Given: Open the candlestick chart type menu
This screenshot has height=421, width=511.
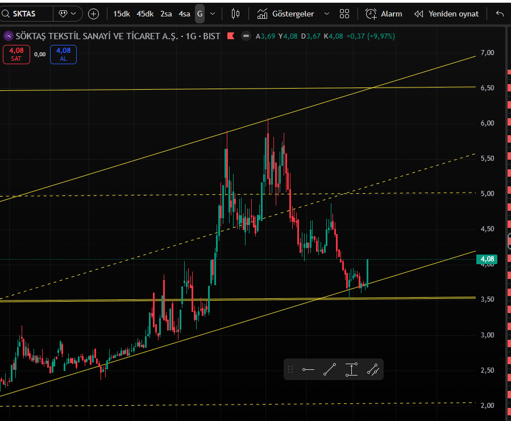Looking at the screenshot, I should click(235, 14).
